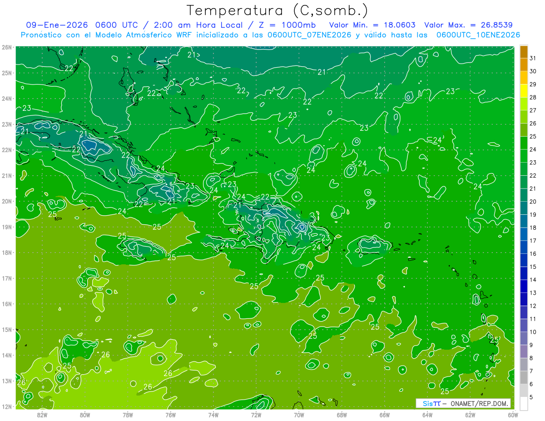This screenshot has width=545, height=421.
Task: Click the '74W' longitude axis label
Action: [x=213, y=415]
